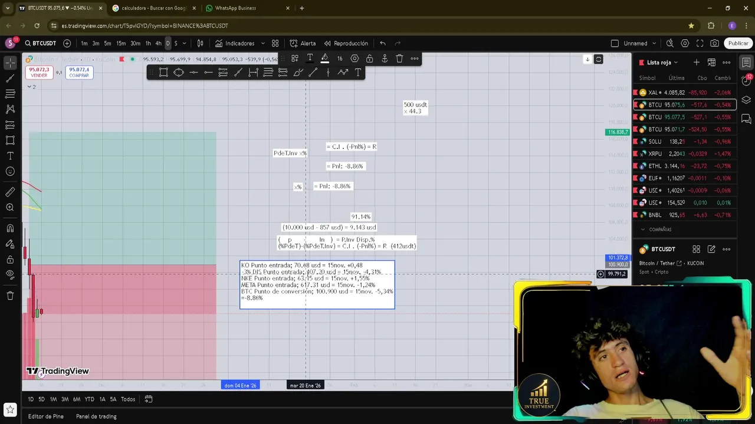Select the 4h timeframe

click(x=158, y=44)
